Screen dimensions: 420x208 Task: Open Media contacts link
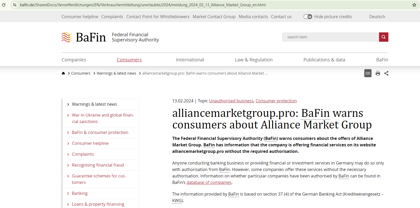pyautogui.click(x=253, y=17)
